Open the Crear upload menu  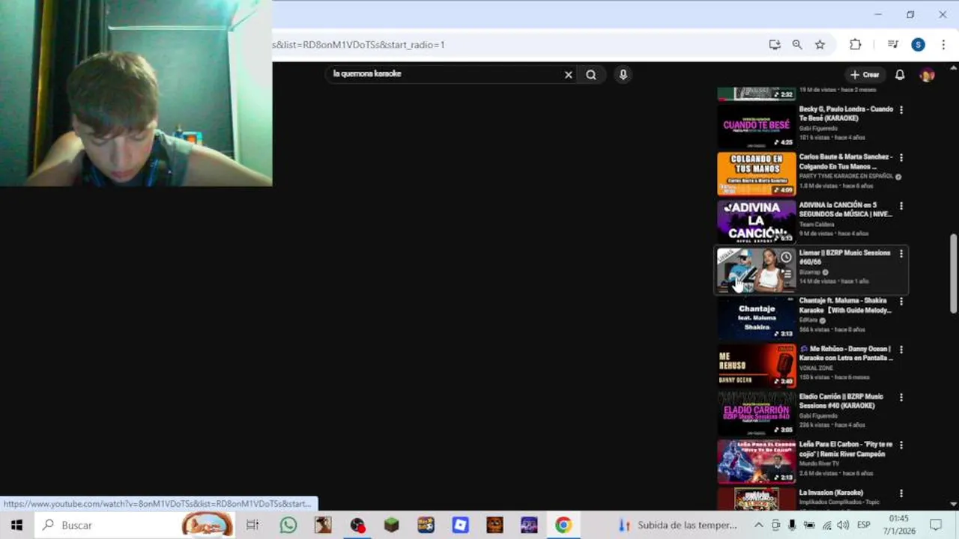865,75
